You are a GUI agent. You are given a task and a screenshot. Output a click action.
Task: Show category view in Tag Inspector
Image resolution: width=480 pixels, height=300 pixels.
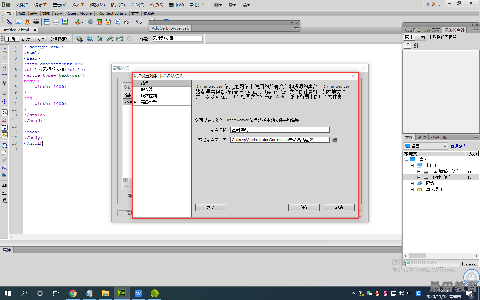pyautogui.click(x=407, y=45)
